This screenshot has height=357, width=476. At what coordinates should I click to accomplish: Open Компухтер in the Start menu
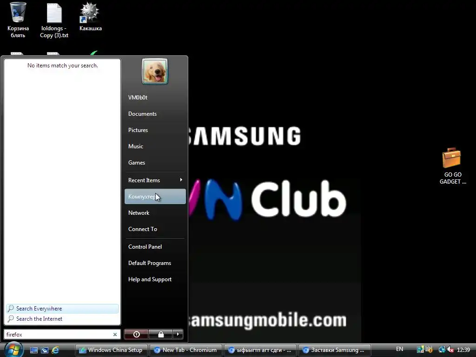click(x=155, y=197)
